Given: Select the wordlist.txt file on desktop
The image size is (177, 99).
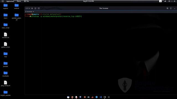Looking at the screenshot, I should 6,35.
